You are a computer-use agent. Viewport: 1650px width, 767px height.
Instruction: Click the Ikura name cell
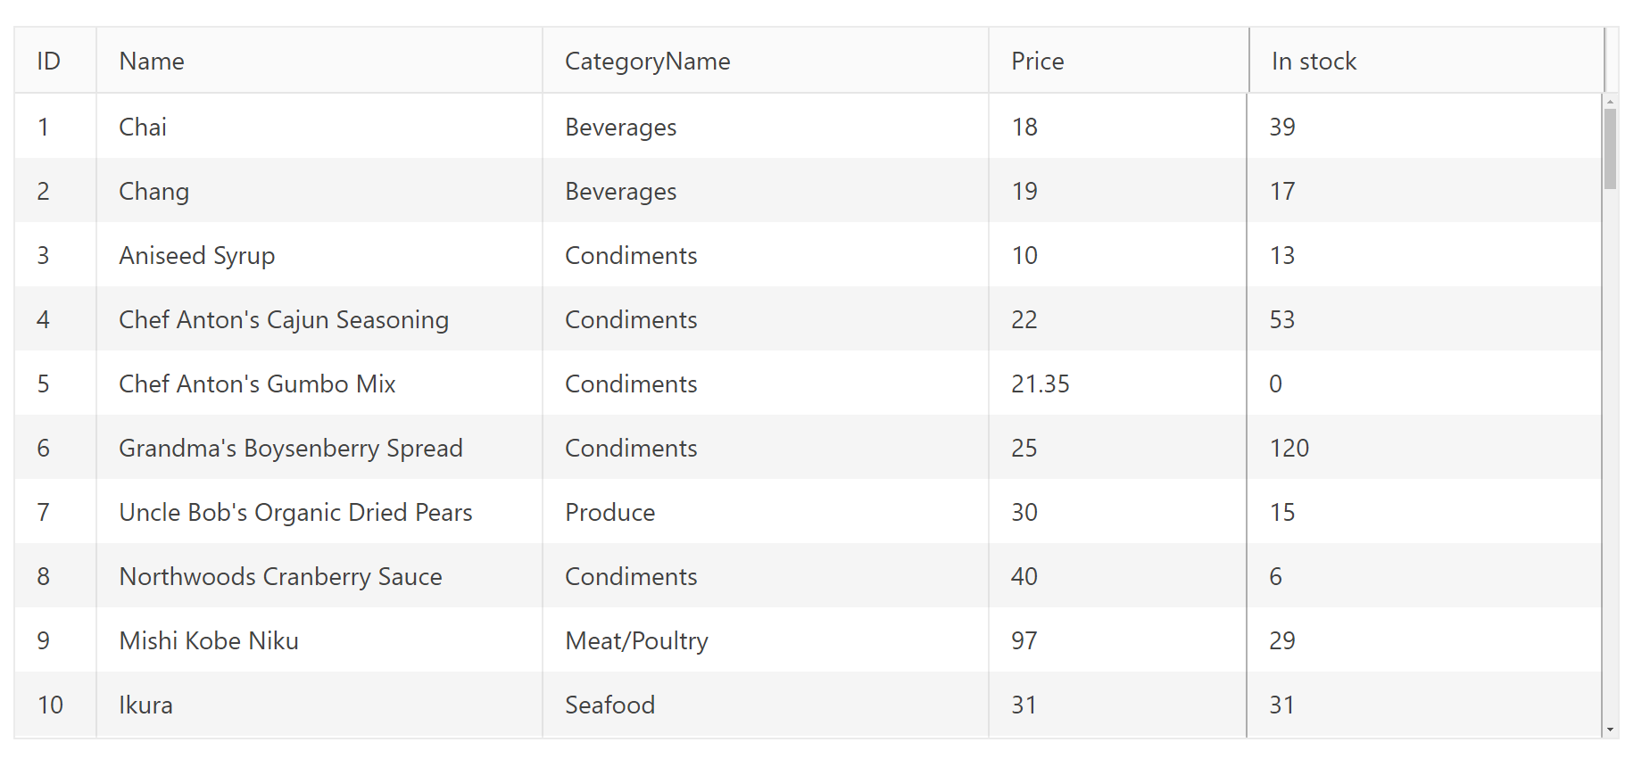coord(145,705)
